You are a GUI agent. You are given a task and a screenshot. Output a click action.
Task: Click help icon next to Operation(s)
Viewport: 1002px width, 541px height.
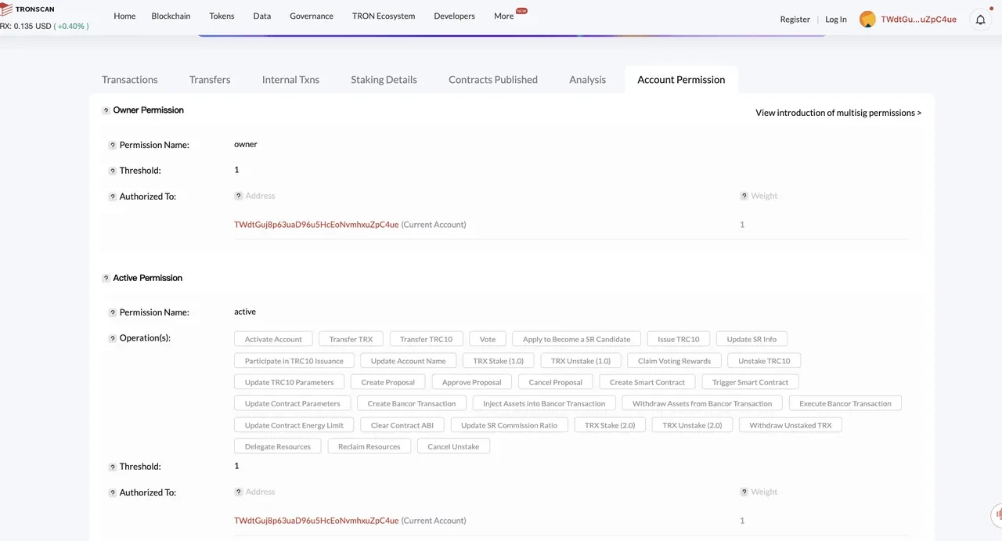click(113, 338)
